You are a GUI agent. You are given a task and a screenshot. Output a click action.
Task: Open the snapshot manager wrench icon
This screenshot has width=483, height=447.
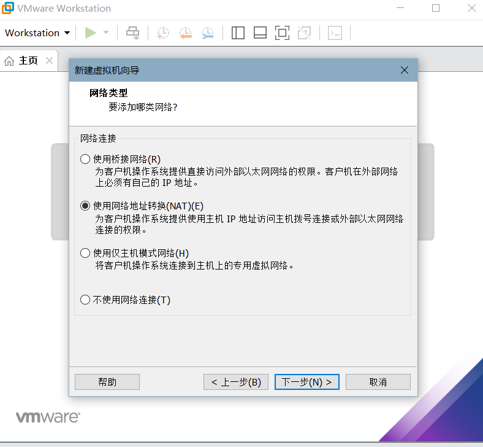[208, 33]
